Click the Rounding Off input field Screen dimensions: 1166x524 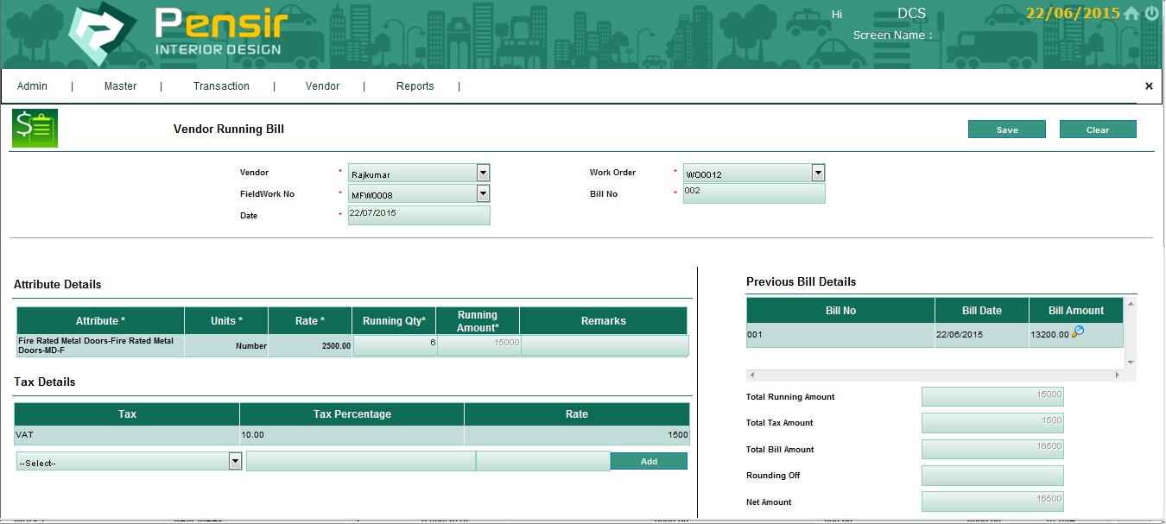[x=992, y=476]
